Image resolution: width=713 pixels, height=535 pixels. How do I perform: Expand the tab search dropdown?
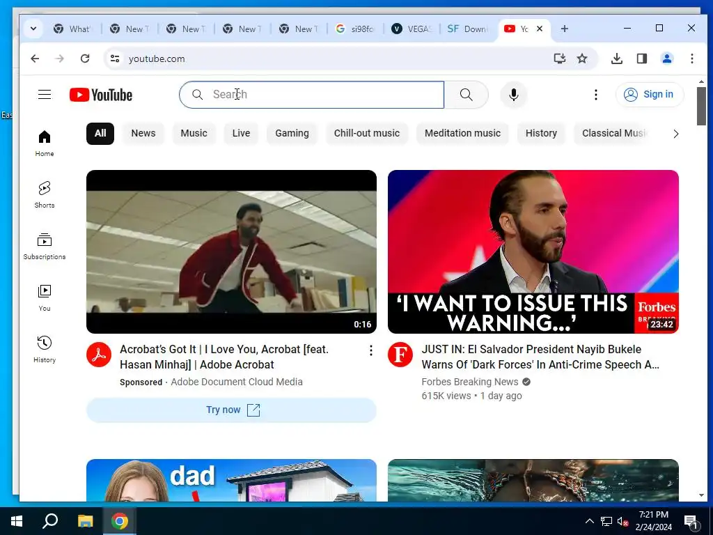(33, 29)
